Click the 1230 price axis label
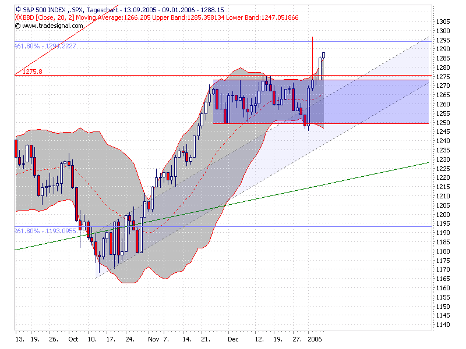 [443, 159]
